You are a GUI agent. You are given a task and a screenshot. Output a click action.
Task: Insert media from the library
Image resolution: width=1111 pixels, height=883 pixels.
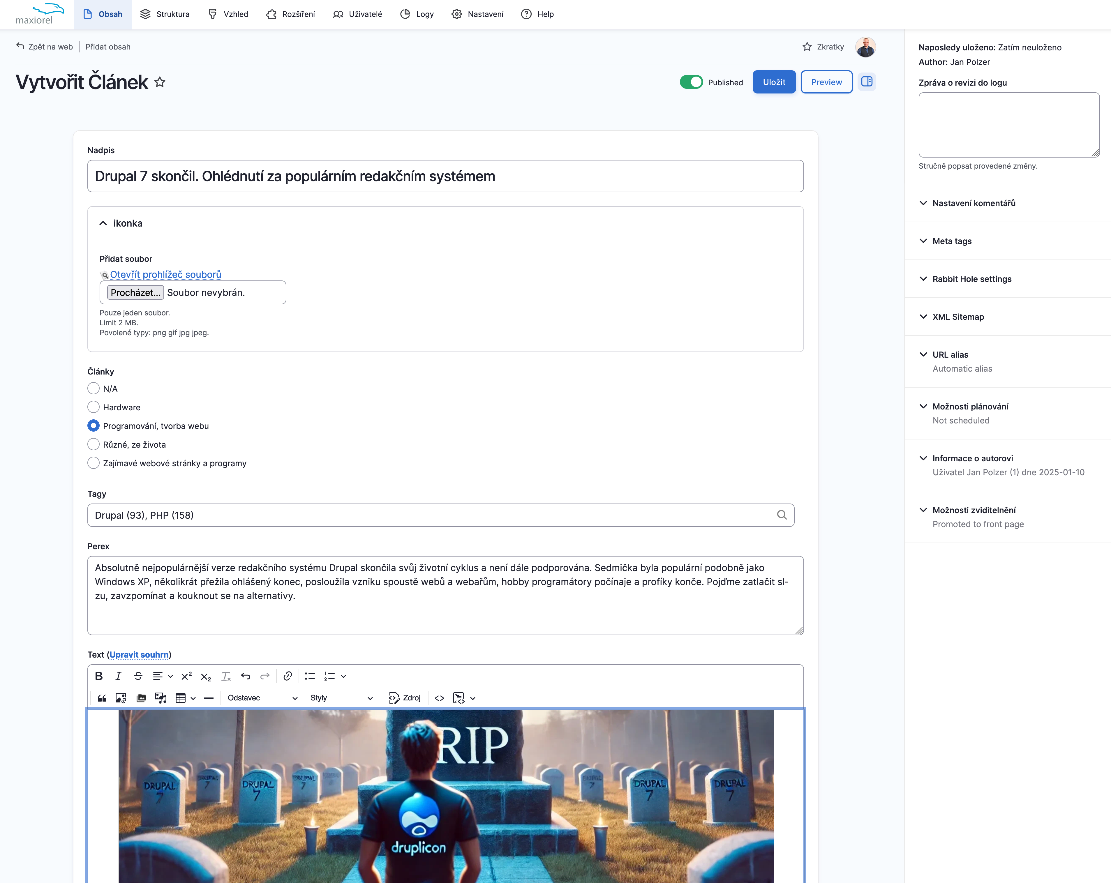(x=161, y=698)
